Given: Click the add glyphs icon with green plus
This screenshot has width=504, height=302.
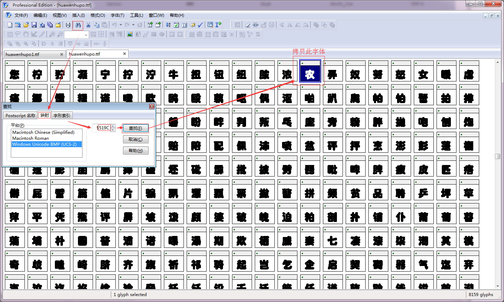Looking at the screenshot, I should point(158,25).
